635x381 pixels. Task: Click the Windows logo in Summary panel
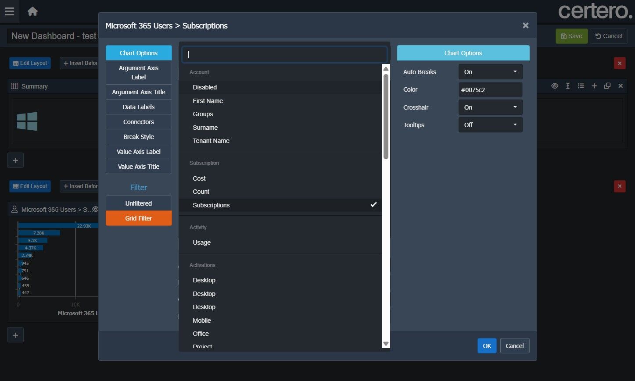(27, 121)
